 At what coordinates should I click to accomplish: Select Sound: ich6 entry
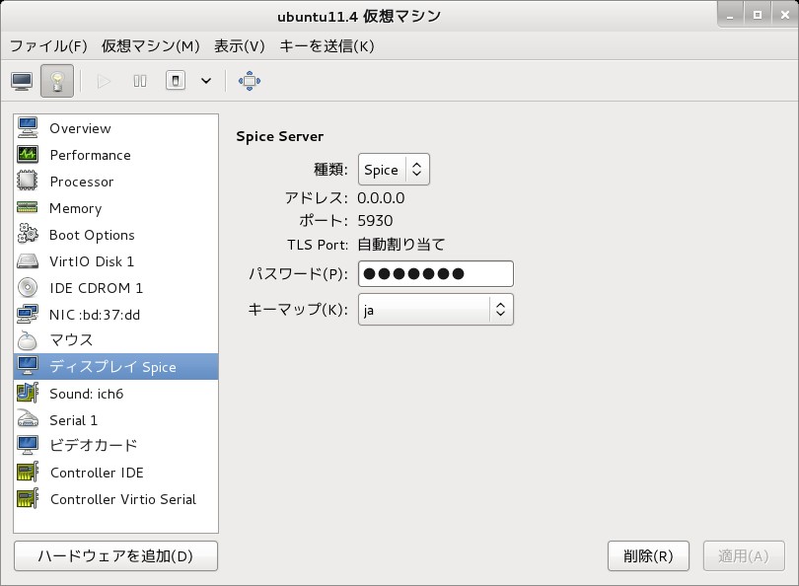point(116,394)
